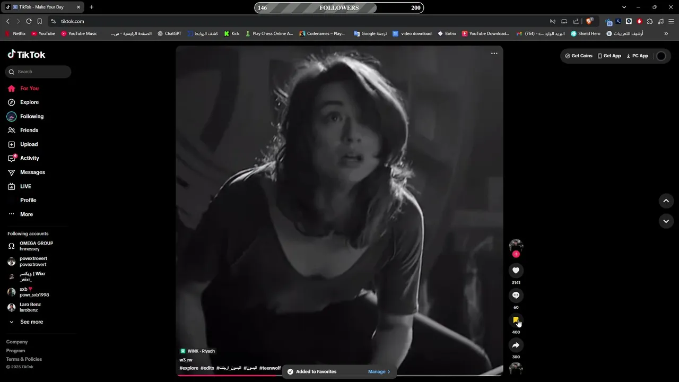The width and height of the screenshot is (679, 382).
Task: Open video options with three-dots icon
Action: pos(494,53)
